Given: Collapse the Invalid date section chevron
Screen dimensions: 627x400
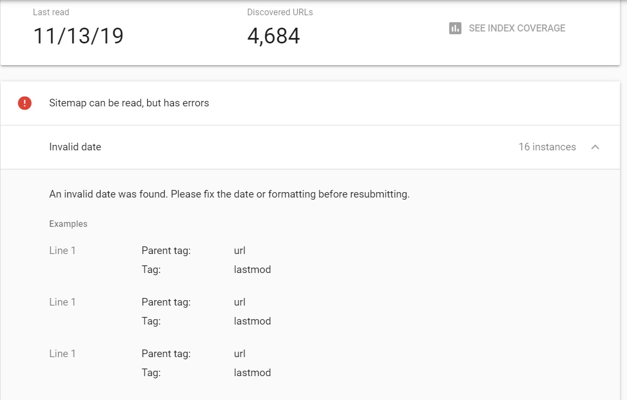Looking at the screenshot, I should tap(595, 147).
